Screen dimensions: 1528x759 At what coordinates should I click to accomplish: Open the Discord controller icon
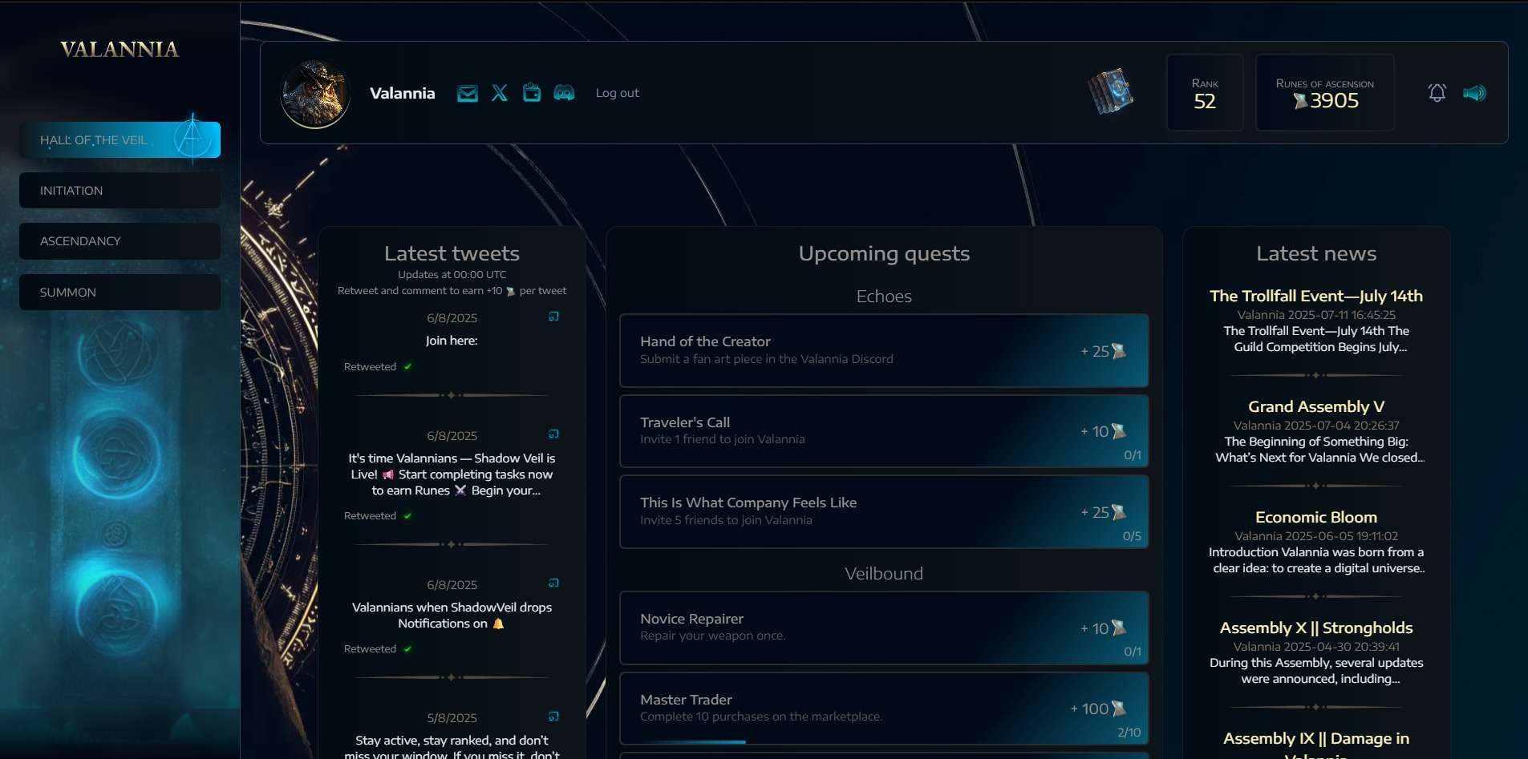565,93
